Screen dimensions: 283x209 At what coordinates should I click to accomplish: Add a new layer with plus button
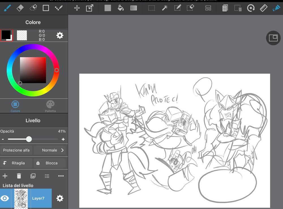pos(5,176)
